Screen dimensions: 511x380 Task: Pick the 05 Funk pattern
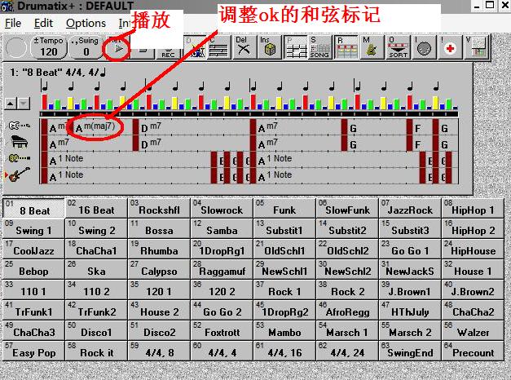[284, 208]
